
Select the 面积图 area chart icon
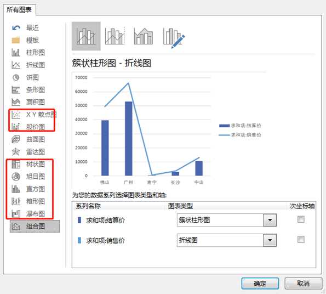[16, 102]
